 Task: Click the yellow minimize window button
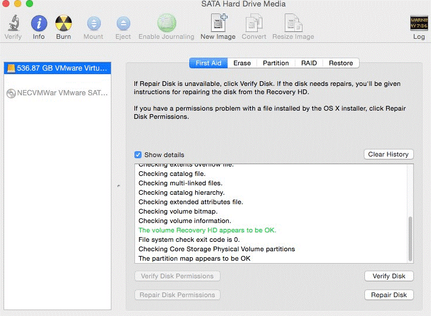[x=18, y=4]
